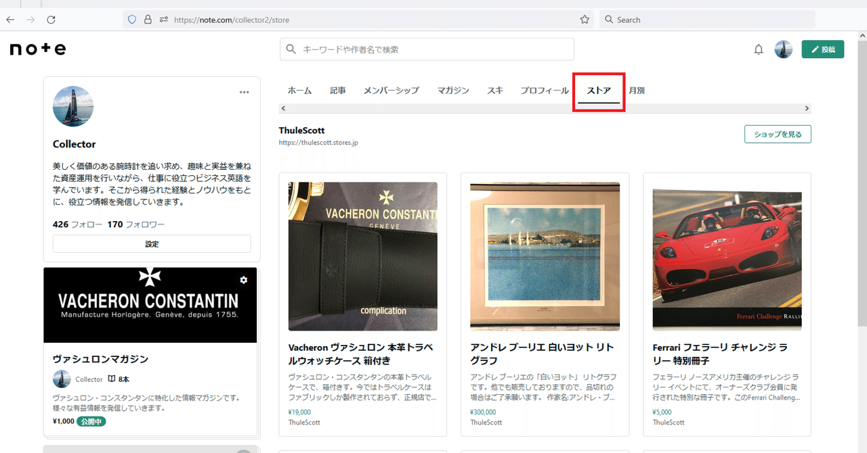Open the 426 フォロー following list
The height and width of the screenshot is (453, 867).
click(77, 224)
